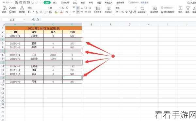Expand the 粘贴 paste options arrow

7,12
